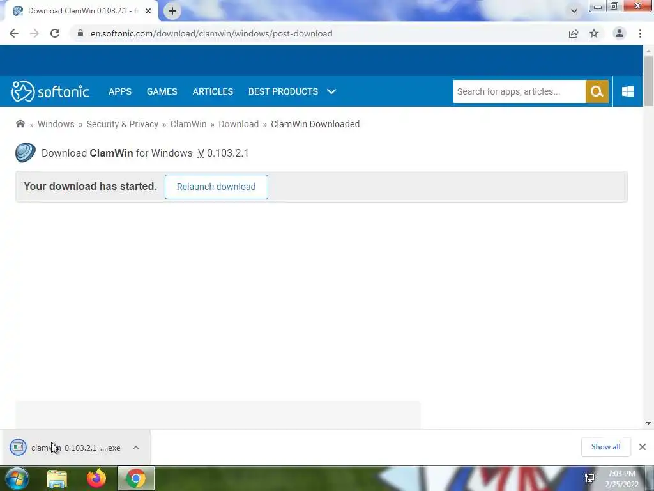The image size is (654, 491).
Task: Open the ARTICLES menu
Action: click(213, 91)
